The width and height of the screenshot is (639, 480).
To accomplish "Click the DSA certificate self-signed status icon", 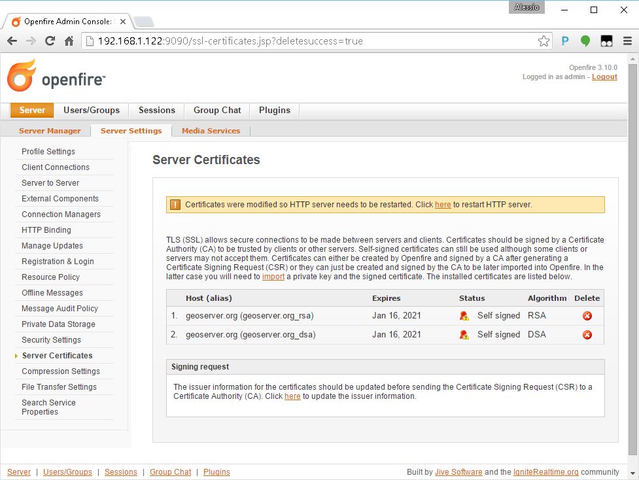I will click(x=464, y=335).
